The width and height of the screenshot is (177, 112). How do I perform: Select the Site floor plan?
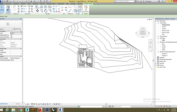click(163, 34)
